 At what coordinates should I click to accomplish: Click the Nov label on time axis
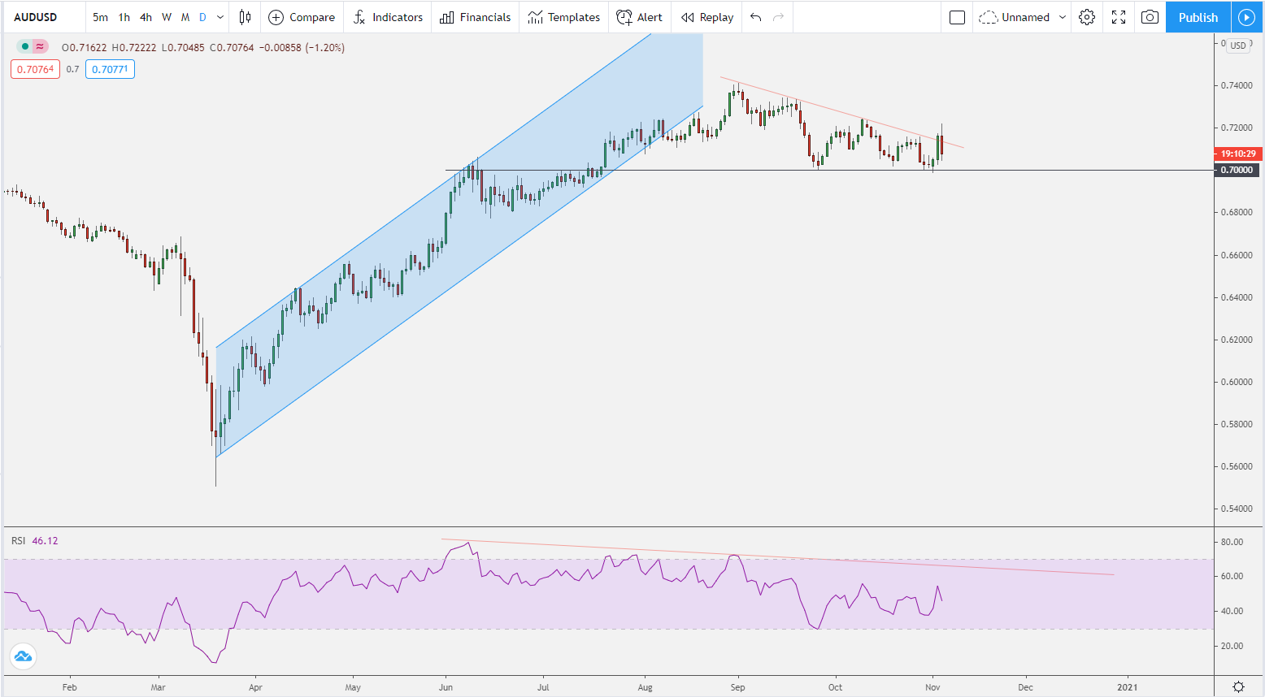(932, 687)
